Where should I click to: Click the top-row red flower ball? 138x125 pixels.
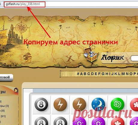point(134,104)
